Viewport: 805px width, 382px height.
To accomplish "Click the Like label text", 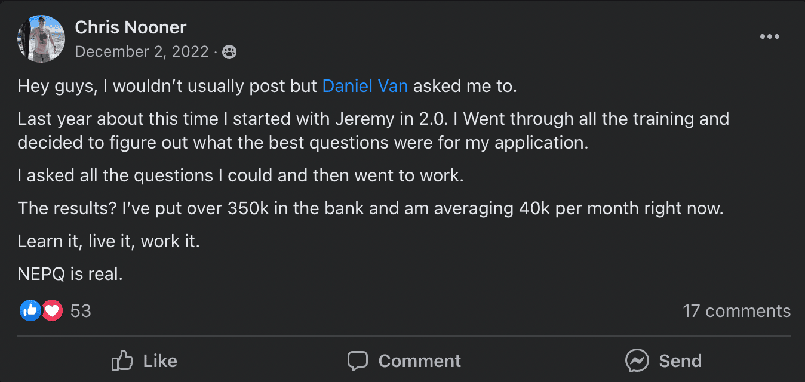I will click(x=160, y=361).
